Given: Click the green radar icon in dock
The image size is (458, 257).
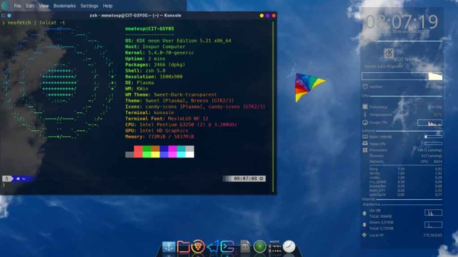Looking at the screenshot, I should pos(259,246).
